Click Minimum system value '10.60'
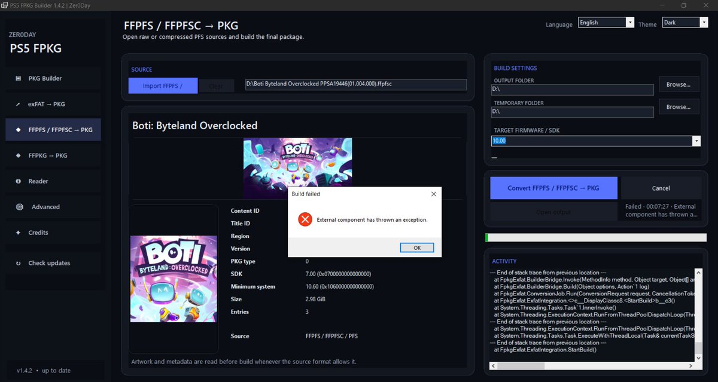Image resolution: width=718 pixels, height=382 pixels. tap(339, 286)
